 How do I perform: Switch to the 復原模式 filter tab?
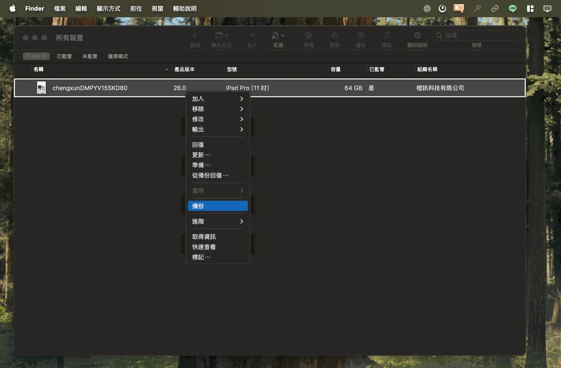coord(118,56)
